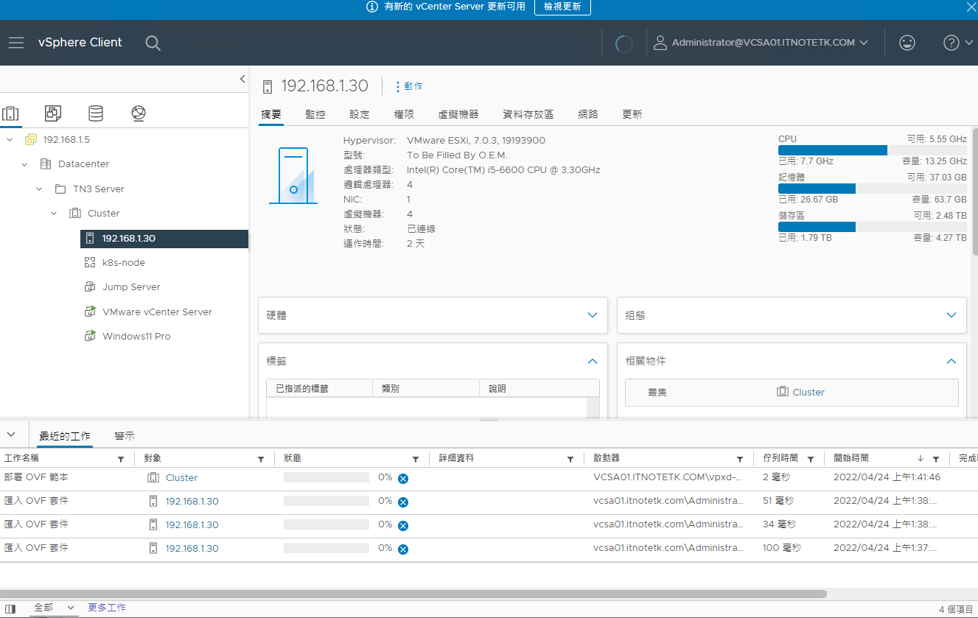This screenshot has width=978, height=618.
Task: Open the help question mark menu
Action: 958,43
